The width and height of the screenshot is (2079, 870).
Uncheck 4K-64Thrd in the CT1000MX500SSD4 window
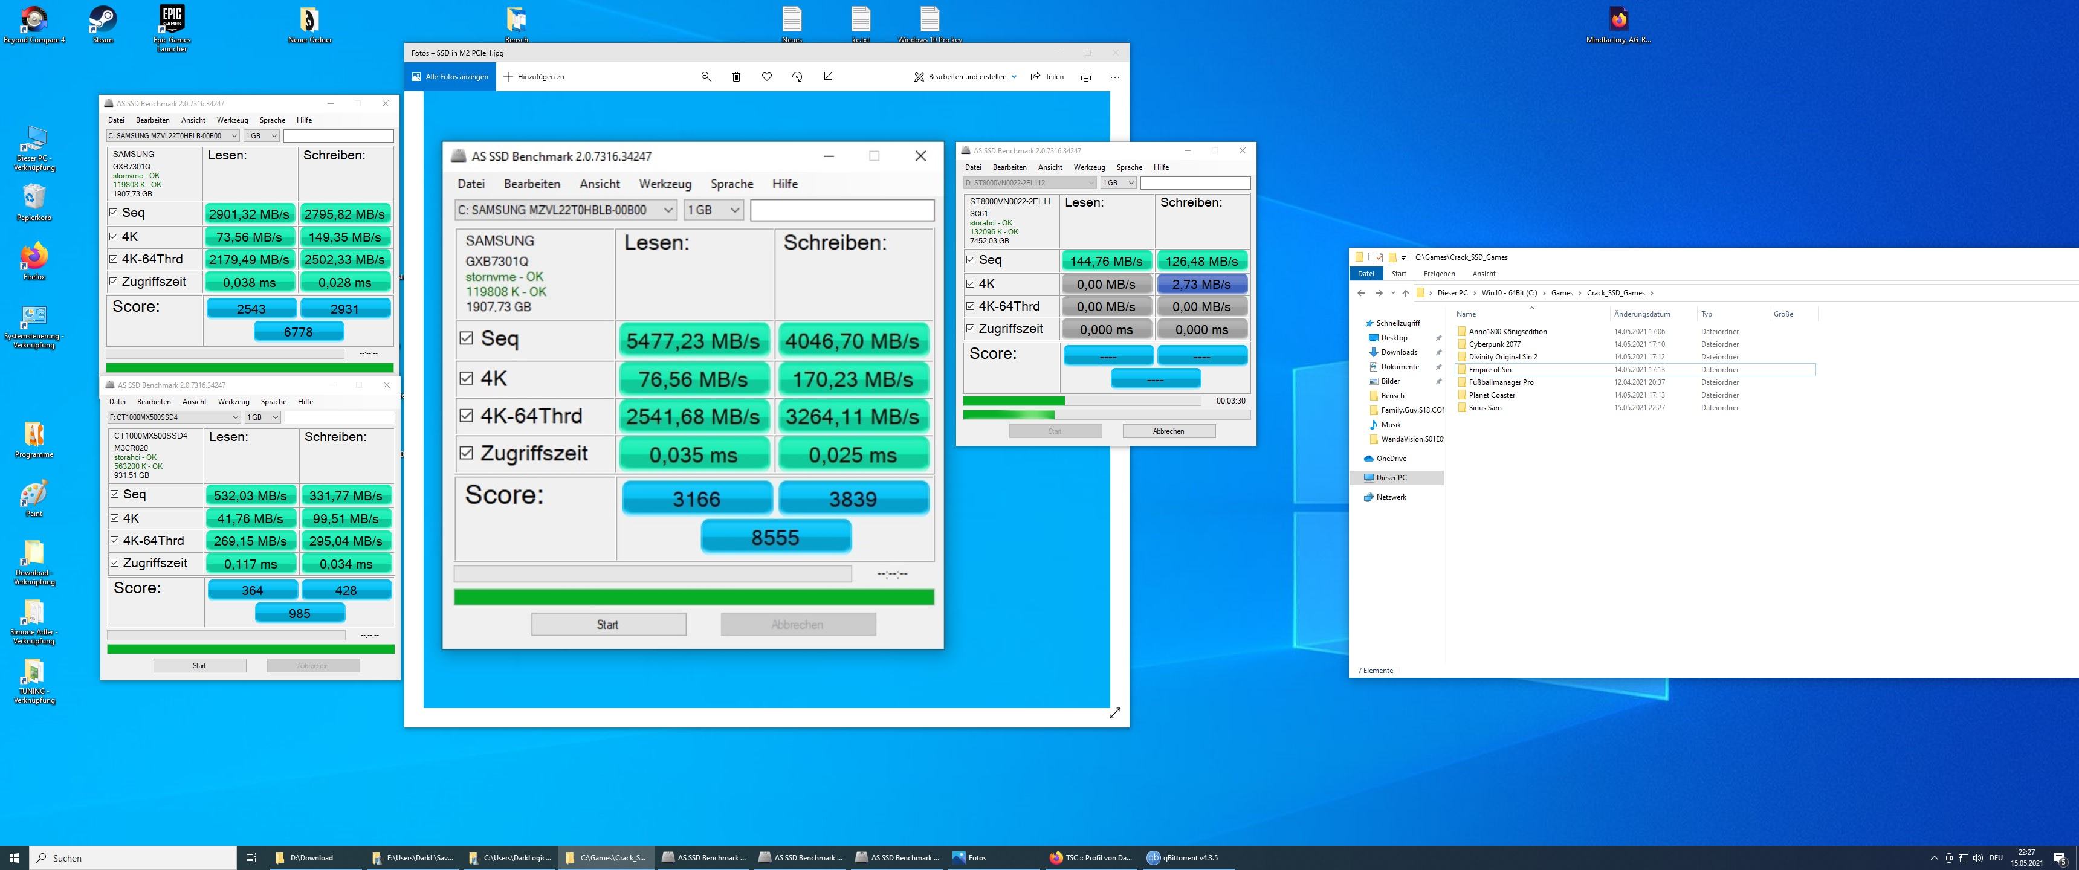coord(115,541)
